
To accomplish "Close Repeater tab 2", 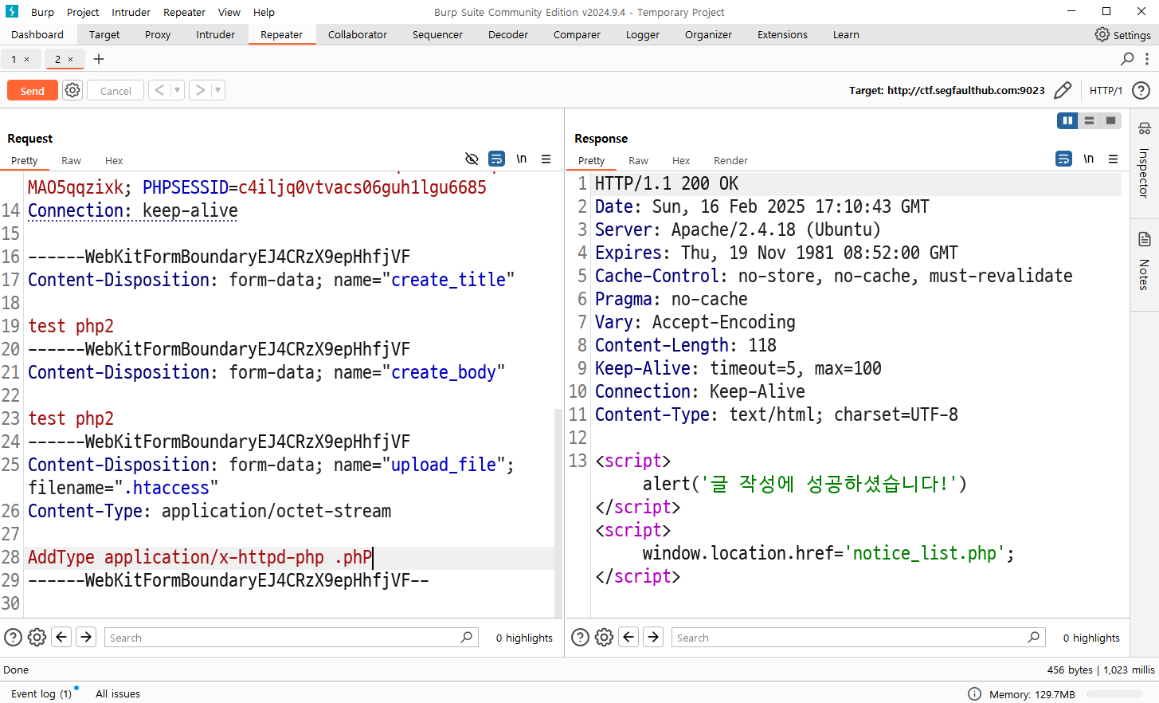I will point(70,59).
